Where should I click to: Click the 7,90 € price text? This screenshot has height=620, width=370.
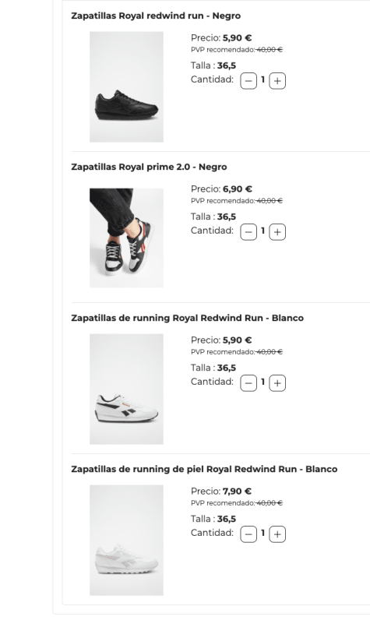[237, 491]
